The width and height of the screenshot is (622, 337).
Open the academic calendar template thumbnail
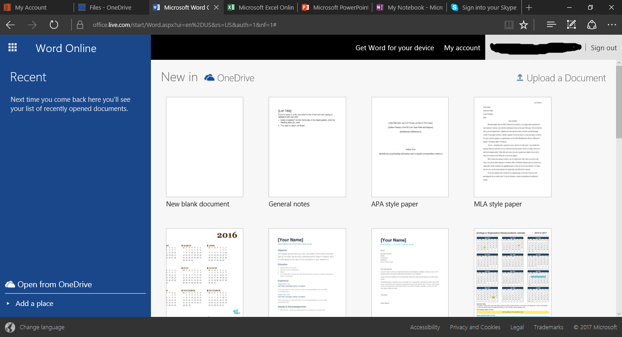513,273
